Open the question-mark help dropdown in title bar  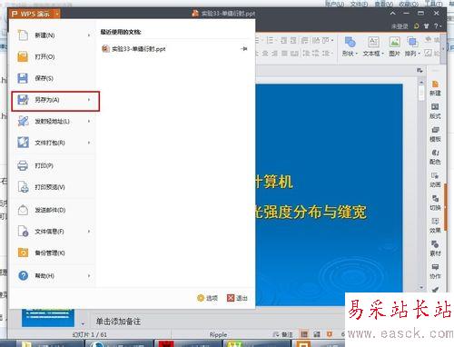[x=438, y=26]
